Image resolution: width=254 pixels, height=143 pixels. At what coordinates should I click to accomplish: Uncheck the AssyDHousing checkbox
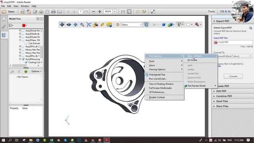tap(23, 59)
